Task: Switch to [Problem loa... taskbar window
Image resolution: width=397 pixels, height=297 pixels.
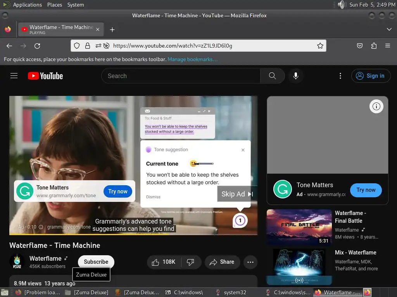Action: (x=38, y=292)
